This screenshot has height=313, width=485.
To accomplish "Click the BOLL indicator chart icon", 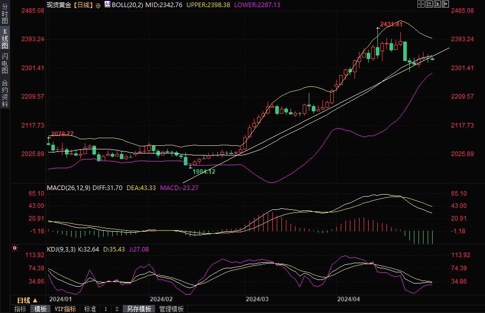I will [107, 5].
